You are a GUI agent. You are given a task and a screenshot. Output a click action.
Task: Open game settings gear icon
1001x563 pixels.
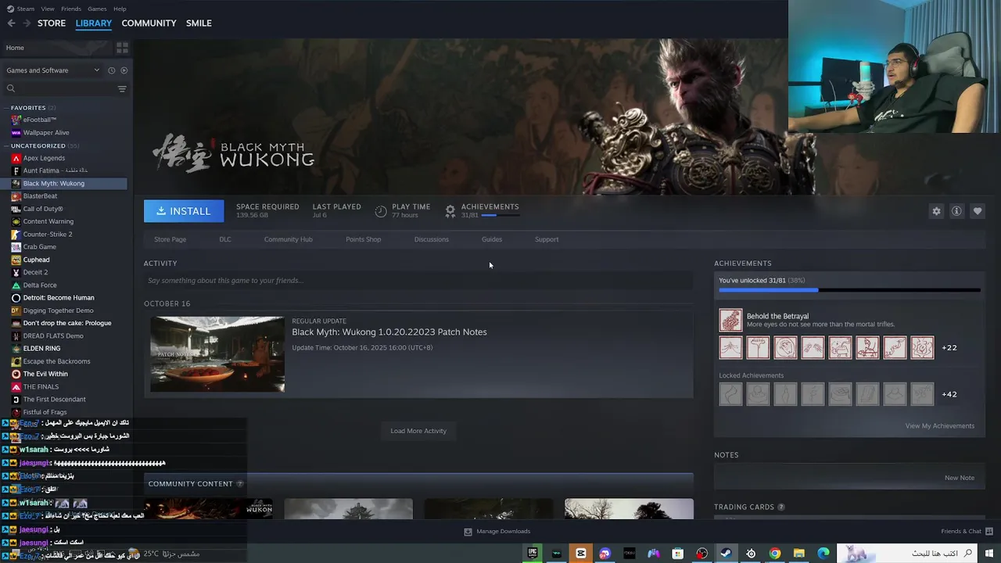click(x=936, y=211)
